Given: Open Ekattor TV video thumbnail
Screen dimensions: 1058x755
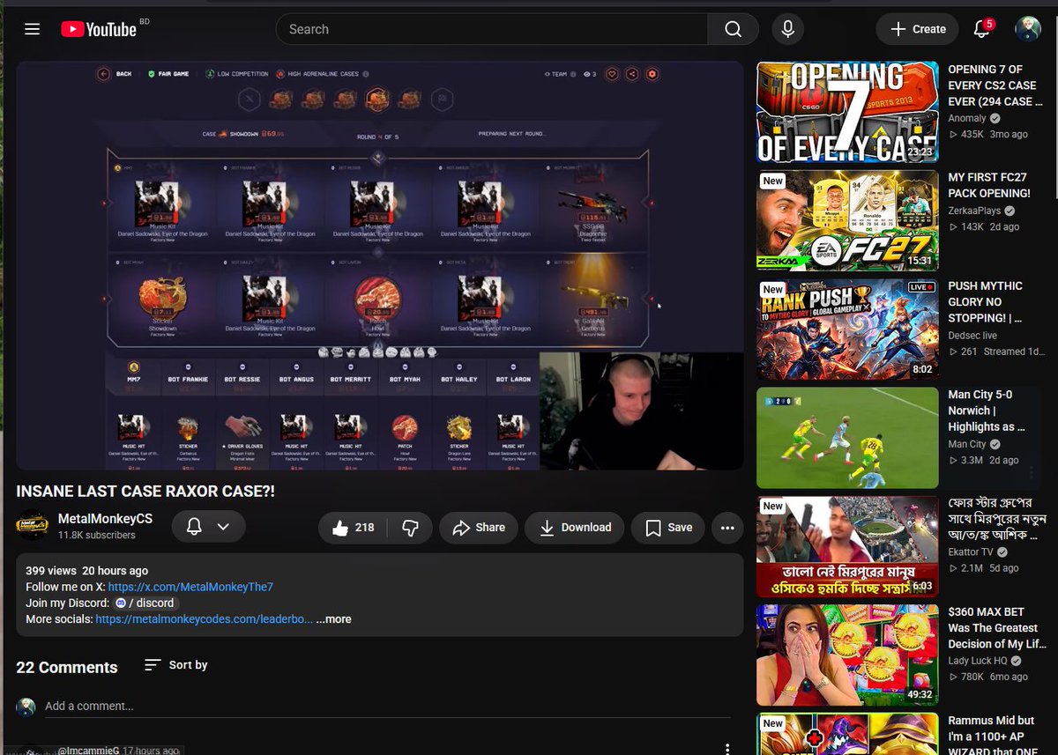Looking at the screenshot, I should [x=847, y=547].
